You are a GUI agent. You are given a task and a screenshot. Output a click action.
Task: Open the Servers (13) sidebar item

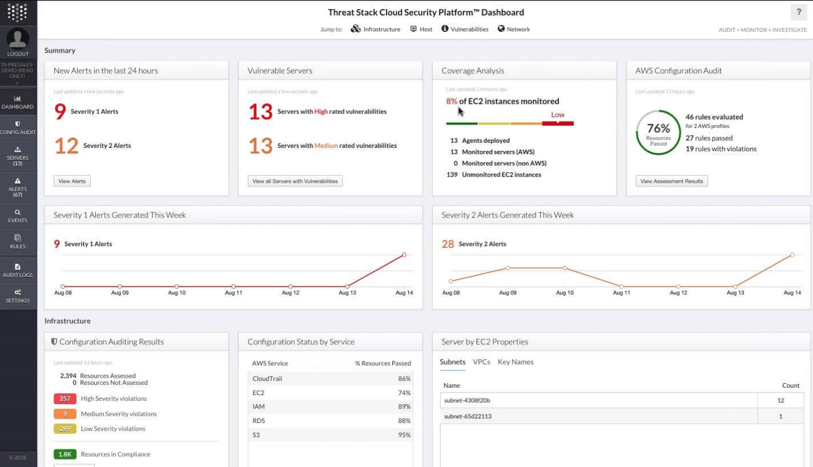[18, 155]
